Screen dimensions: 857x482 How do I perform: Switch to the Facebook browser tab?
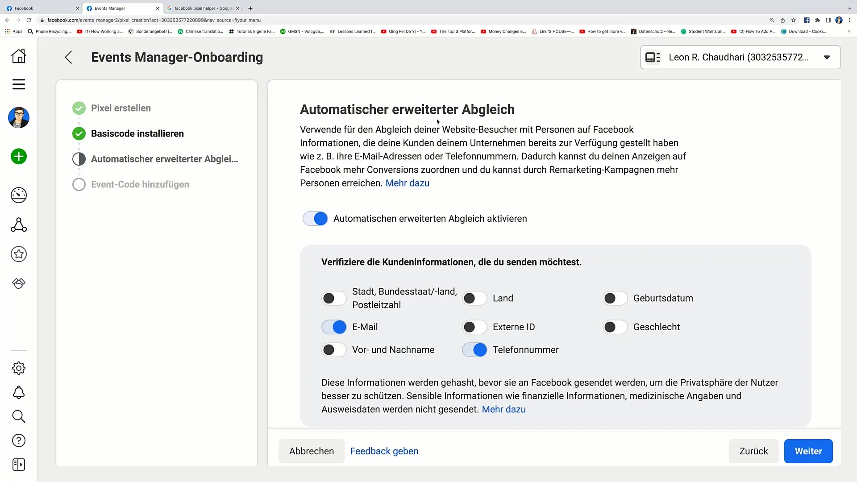point(40,8)
